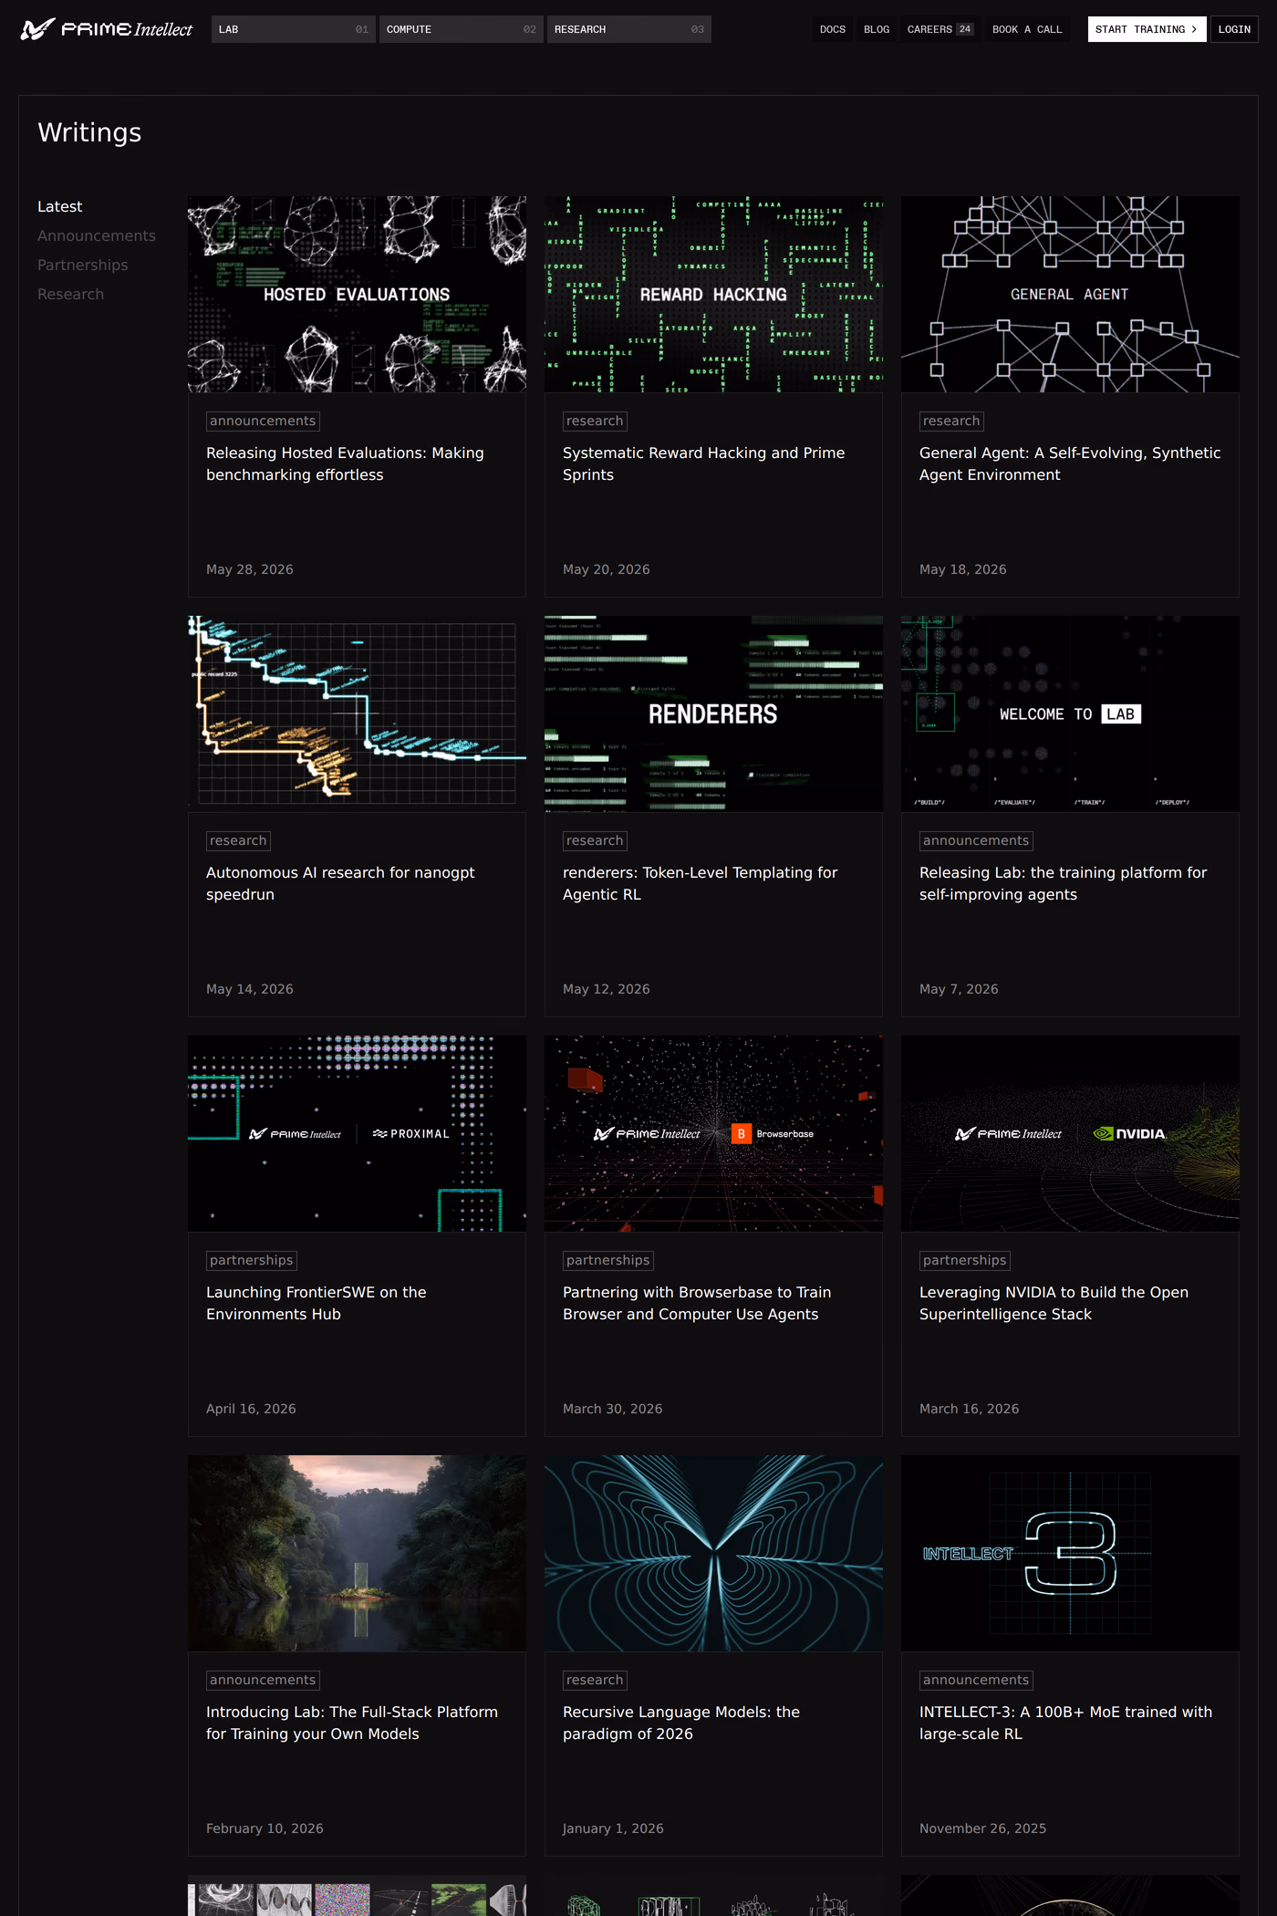The height and width of the screenshot is (1916, 1277).
Task: Open the RESEARCH 03 nav menu
Action: [628, 29]
